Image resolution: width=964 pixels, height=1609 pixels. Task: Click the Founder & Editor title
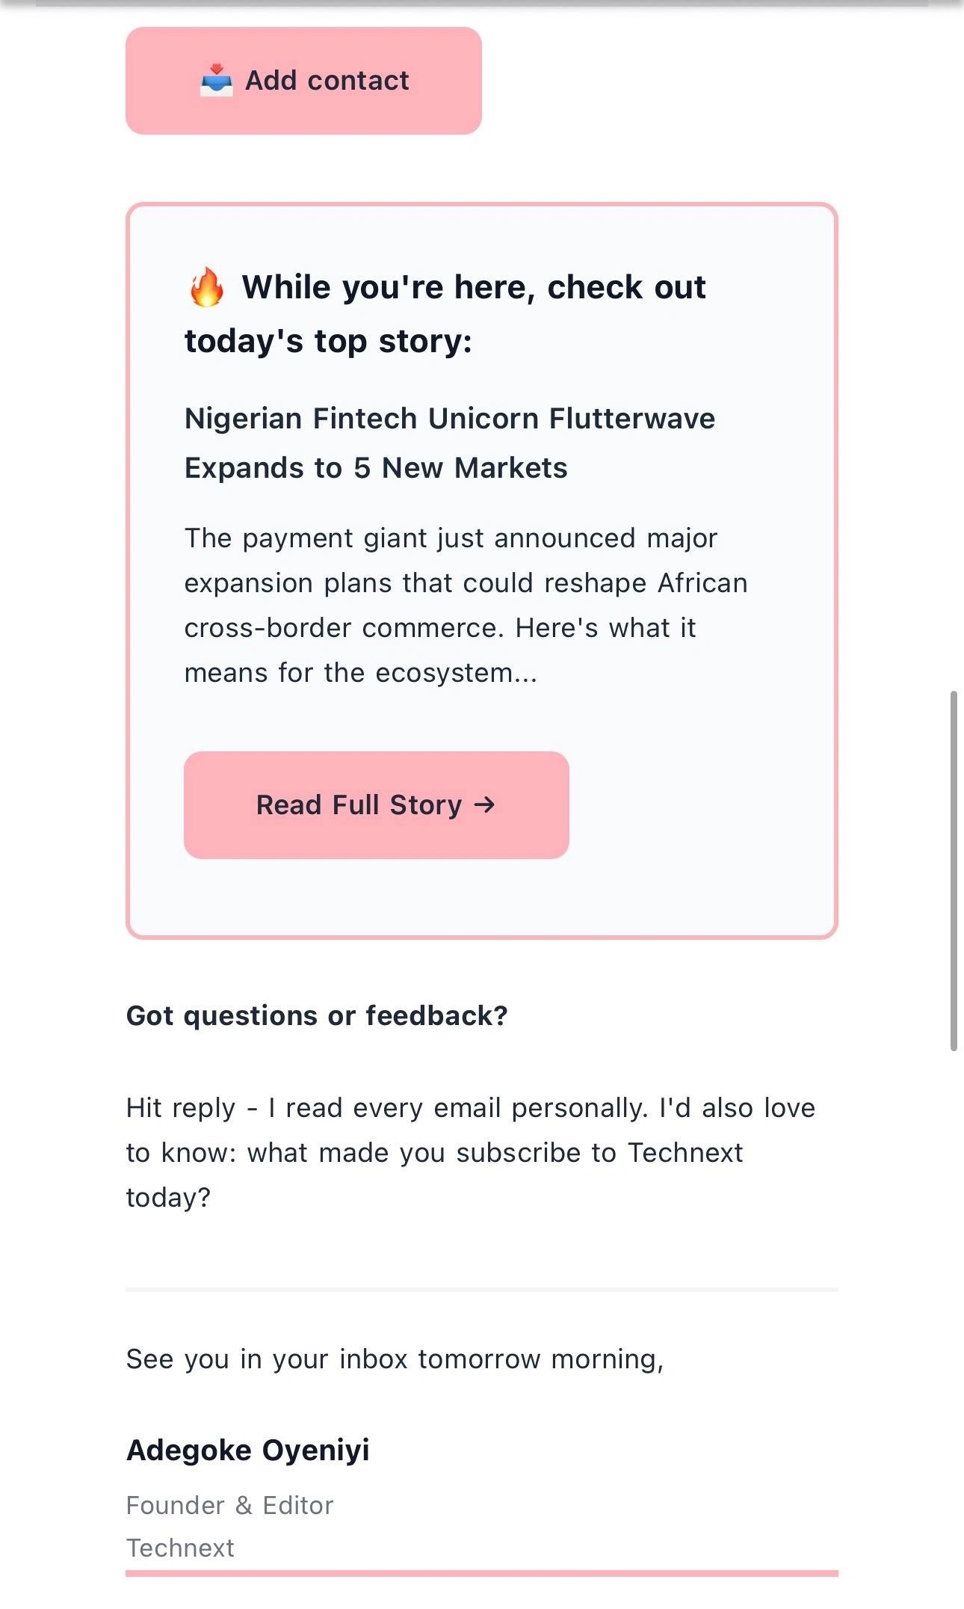(229, 1505)
